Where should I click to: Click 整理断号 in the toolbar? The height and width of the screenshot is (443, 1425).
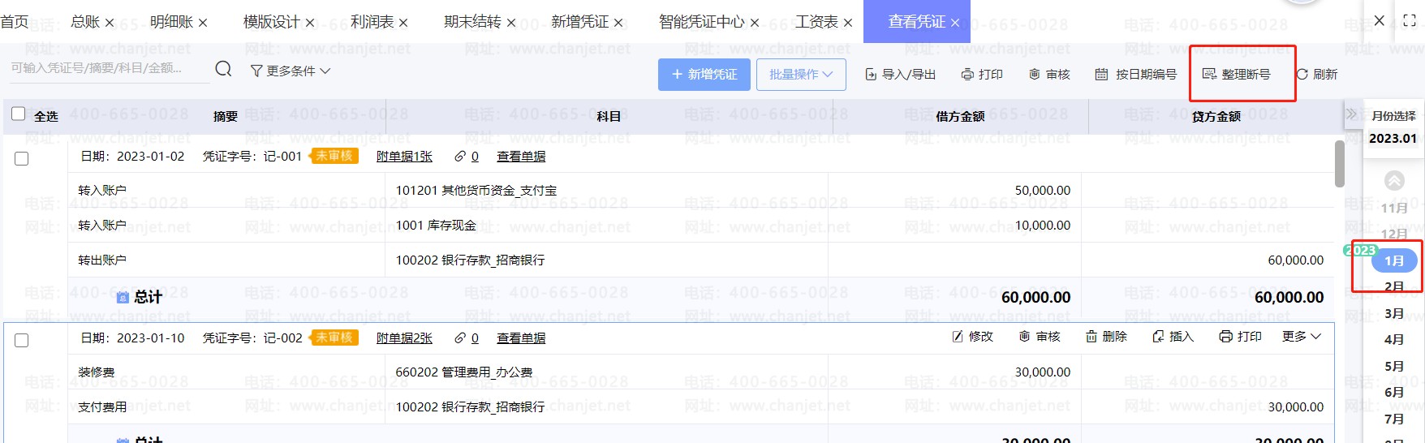coord(1237,75)
